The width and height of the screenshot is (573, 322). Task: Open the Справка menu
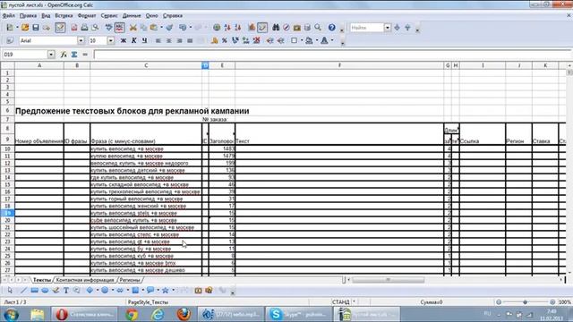pos(173,16)
